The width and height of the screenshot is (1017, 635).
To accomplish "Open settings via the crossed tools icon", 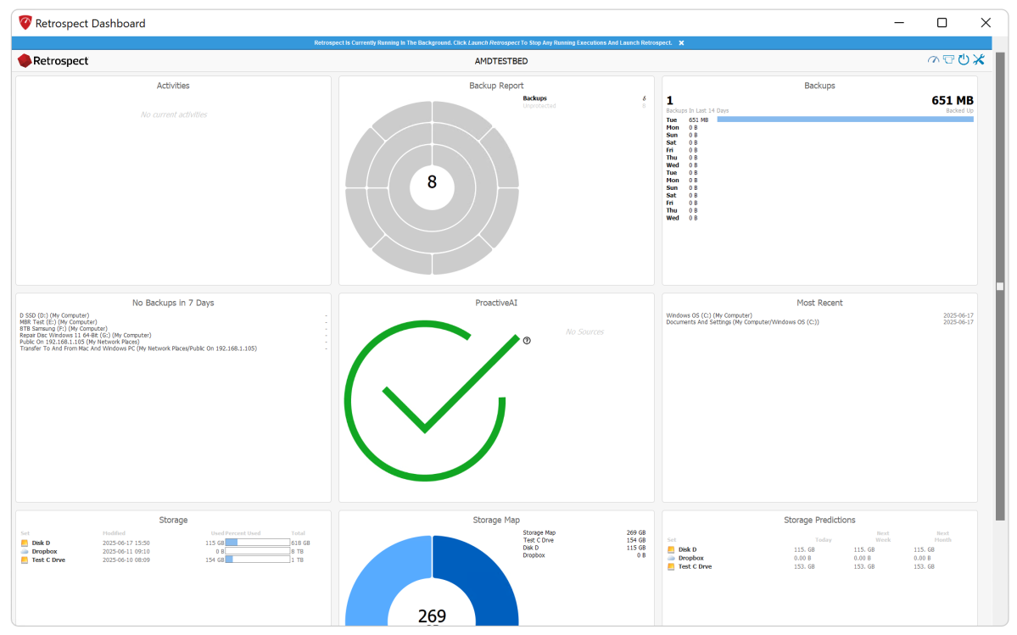I will [979, 60].
